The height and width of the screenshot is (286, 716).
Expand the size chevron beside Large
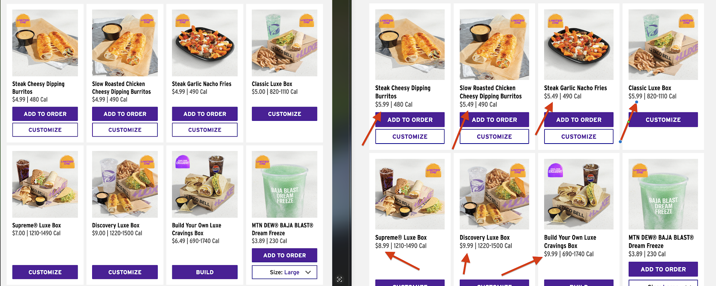308,272
